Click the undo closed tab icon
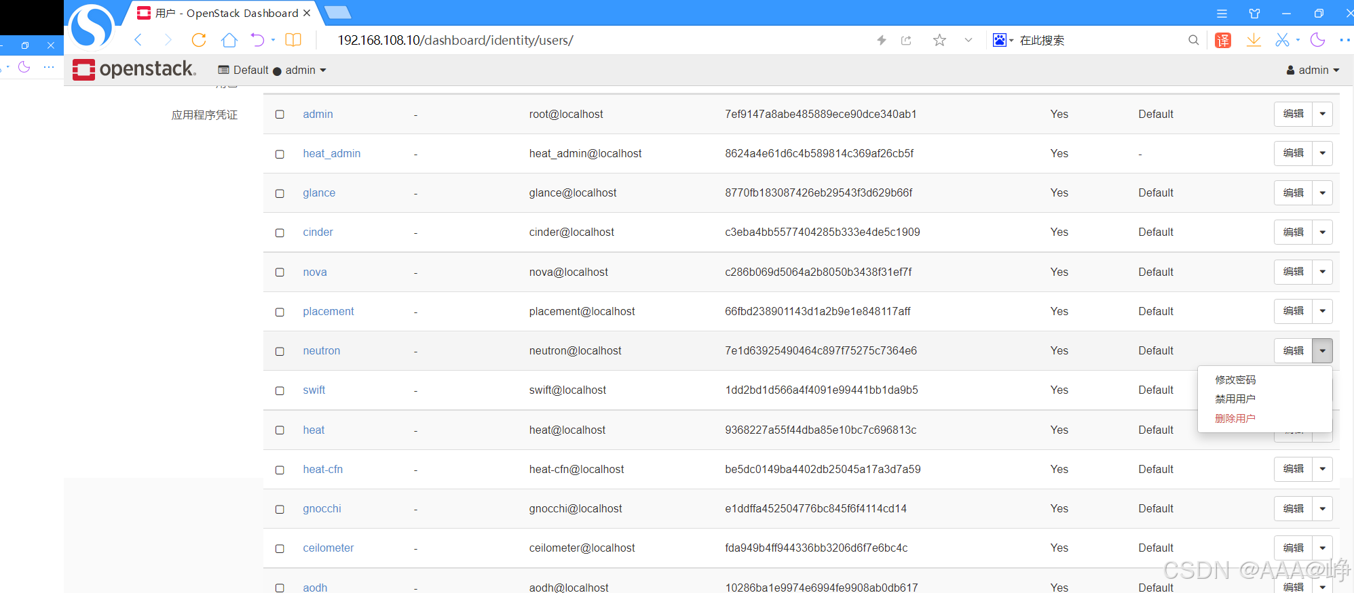 258,40
